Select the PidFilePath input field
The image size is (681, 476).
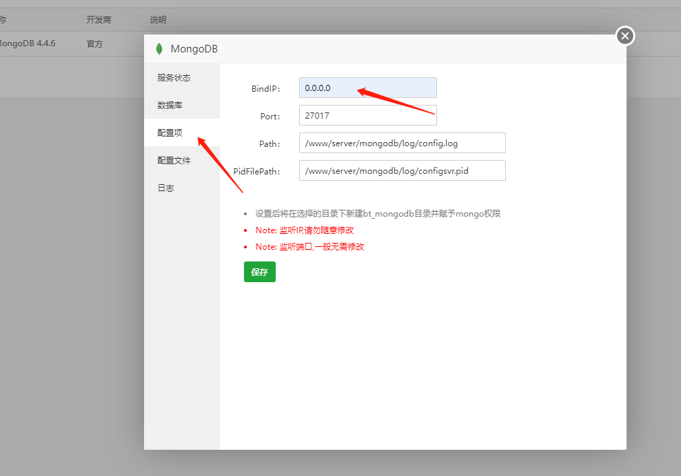(x=402, y=170)
